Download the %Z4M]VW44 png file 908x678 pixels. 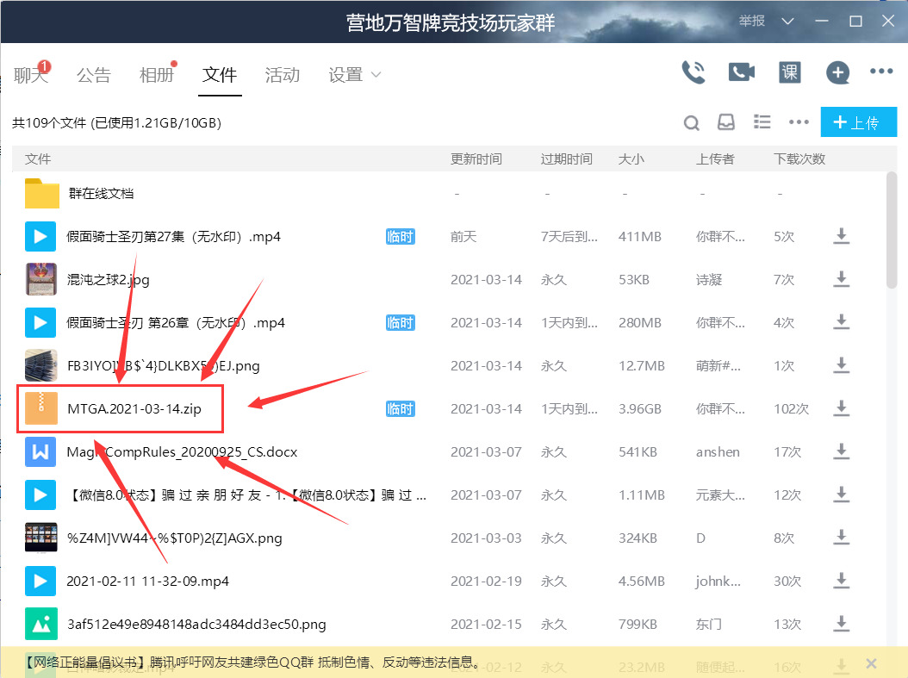pyautogui.click(x=841, y=538)
